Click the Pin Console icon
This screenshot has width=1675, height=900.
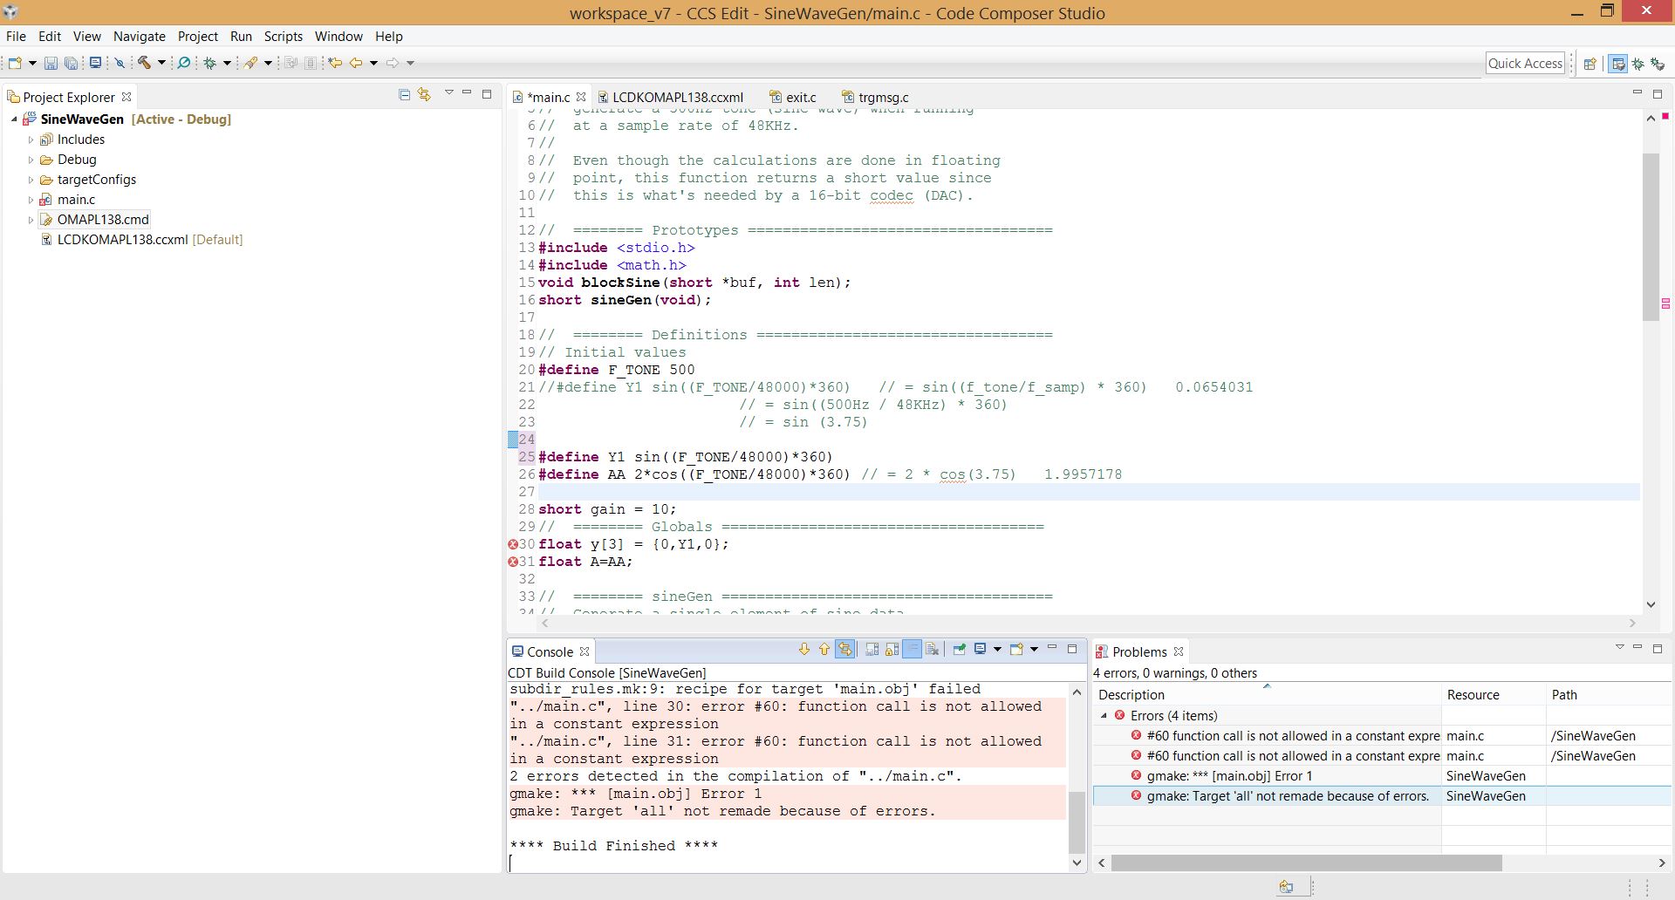click(959, 649)
